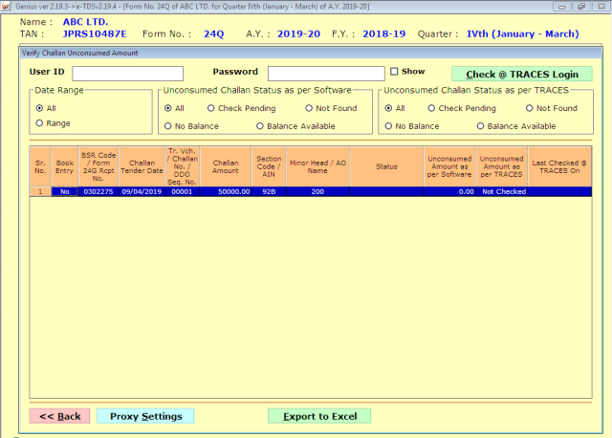
Task: Select Check Pending under Status as per Software
Action: pyautogui.click(x=212, y=109)
